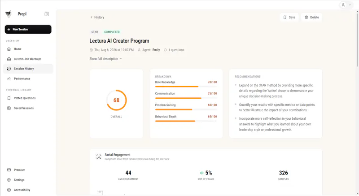Open Settings from the sidebar
Viewport: 359px width, 196px height.
click(28, 180)
